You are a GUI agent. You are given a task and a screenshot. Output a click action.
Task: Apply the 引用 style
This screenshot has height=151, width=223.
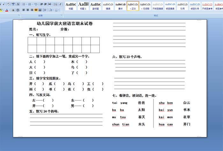tap(183, 6)
